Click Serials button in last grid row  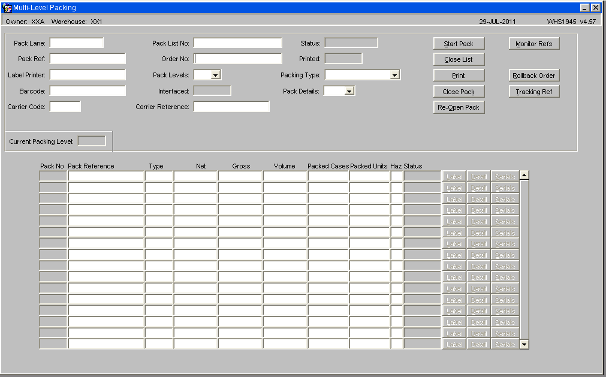coord(505,344)
